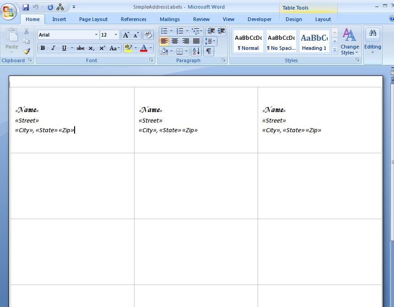394x307 pixels.
Task: Open line spacing options
Action: [x=210, y=41]
